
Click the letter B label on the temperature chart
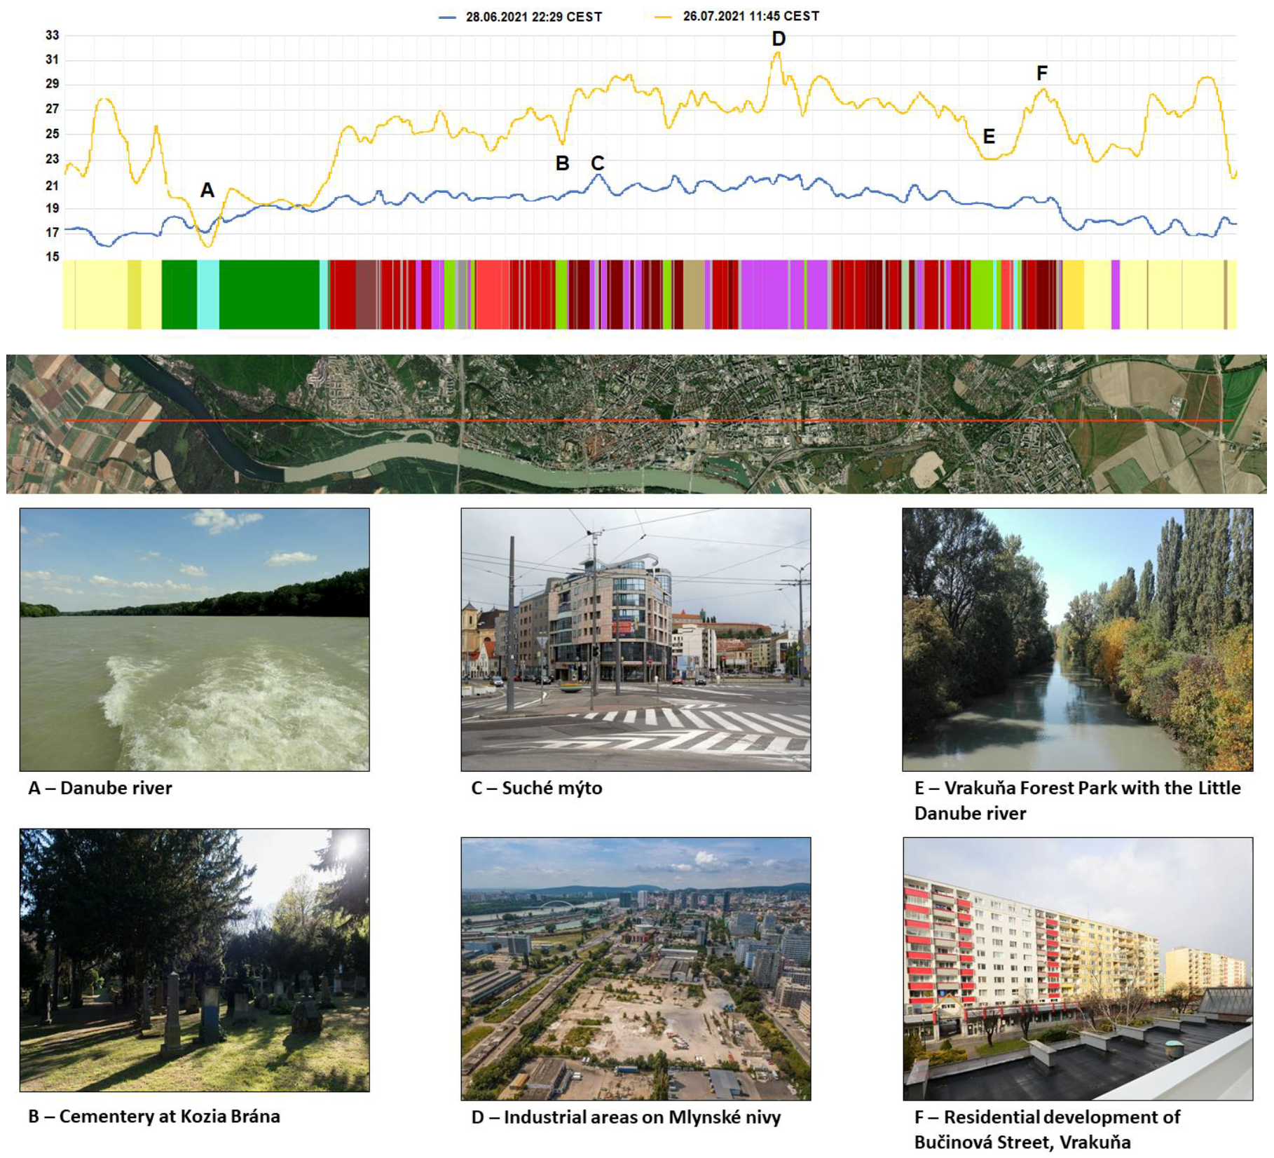coord(562,163)
